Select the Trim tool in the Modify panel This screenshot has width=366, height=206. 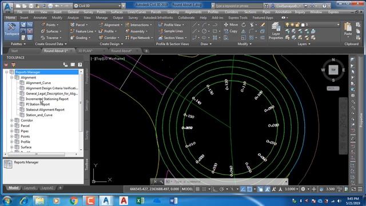coord(252,25)
